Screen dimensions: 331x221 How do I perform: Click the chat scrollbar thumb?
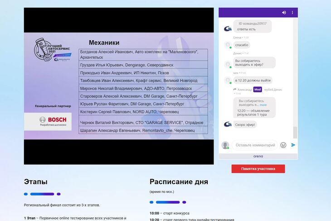(295, 132)
